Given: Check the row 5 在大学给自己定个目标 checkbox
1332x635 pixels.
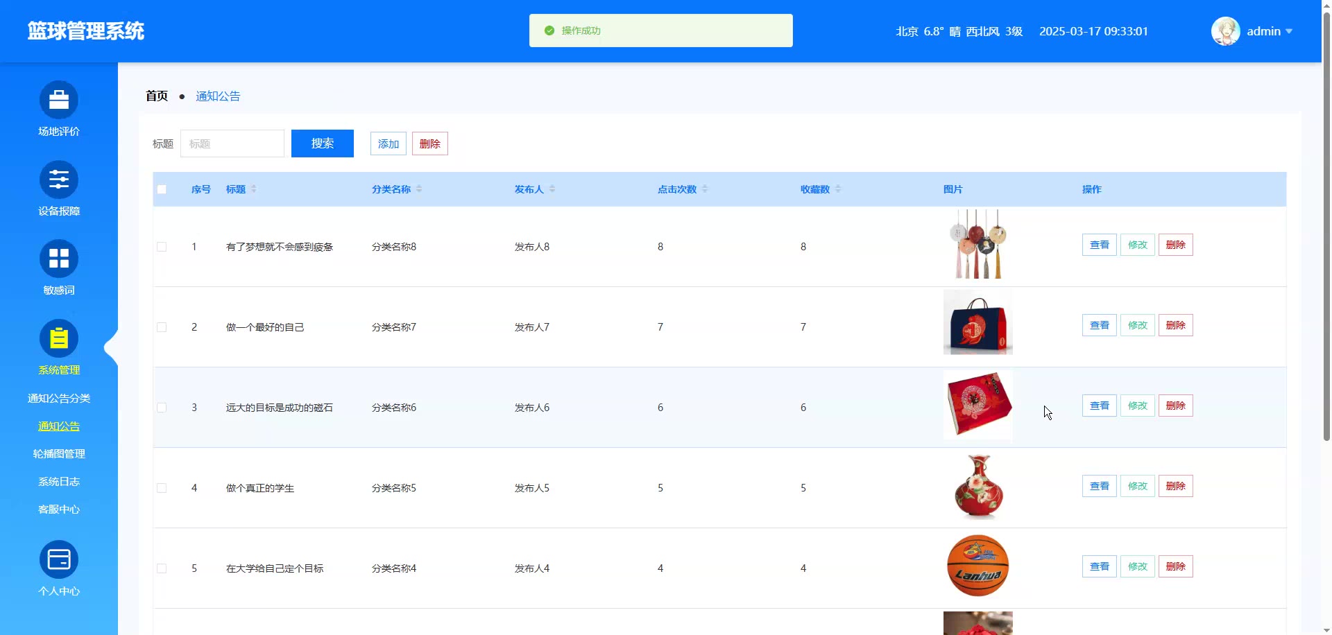Looking at the screenshot, I should point(162,568).
